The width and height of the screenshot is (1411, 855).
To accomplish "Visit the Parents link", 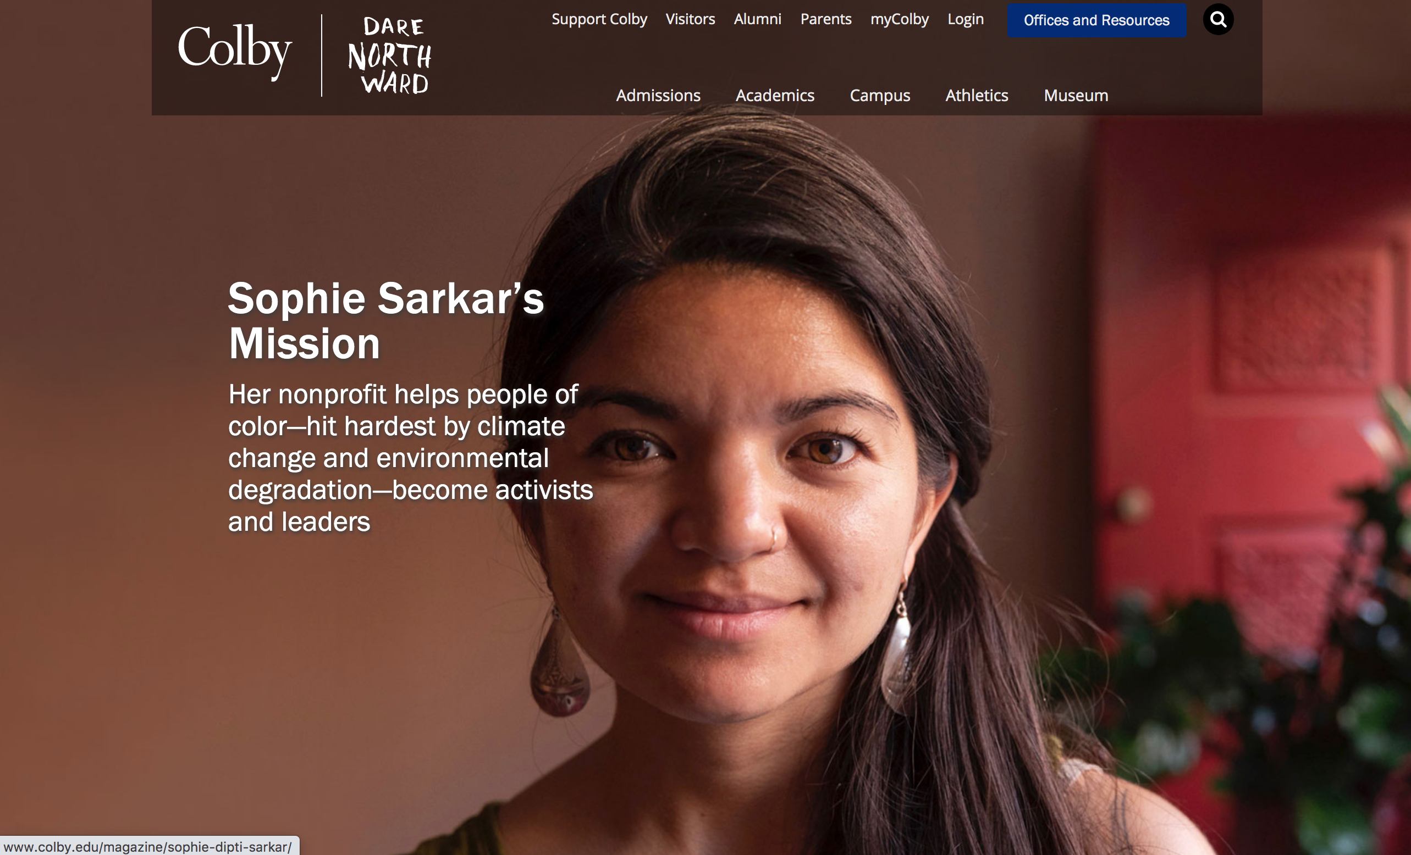I will coord(826,19).
